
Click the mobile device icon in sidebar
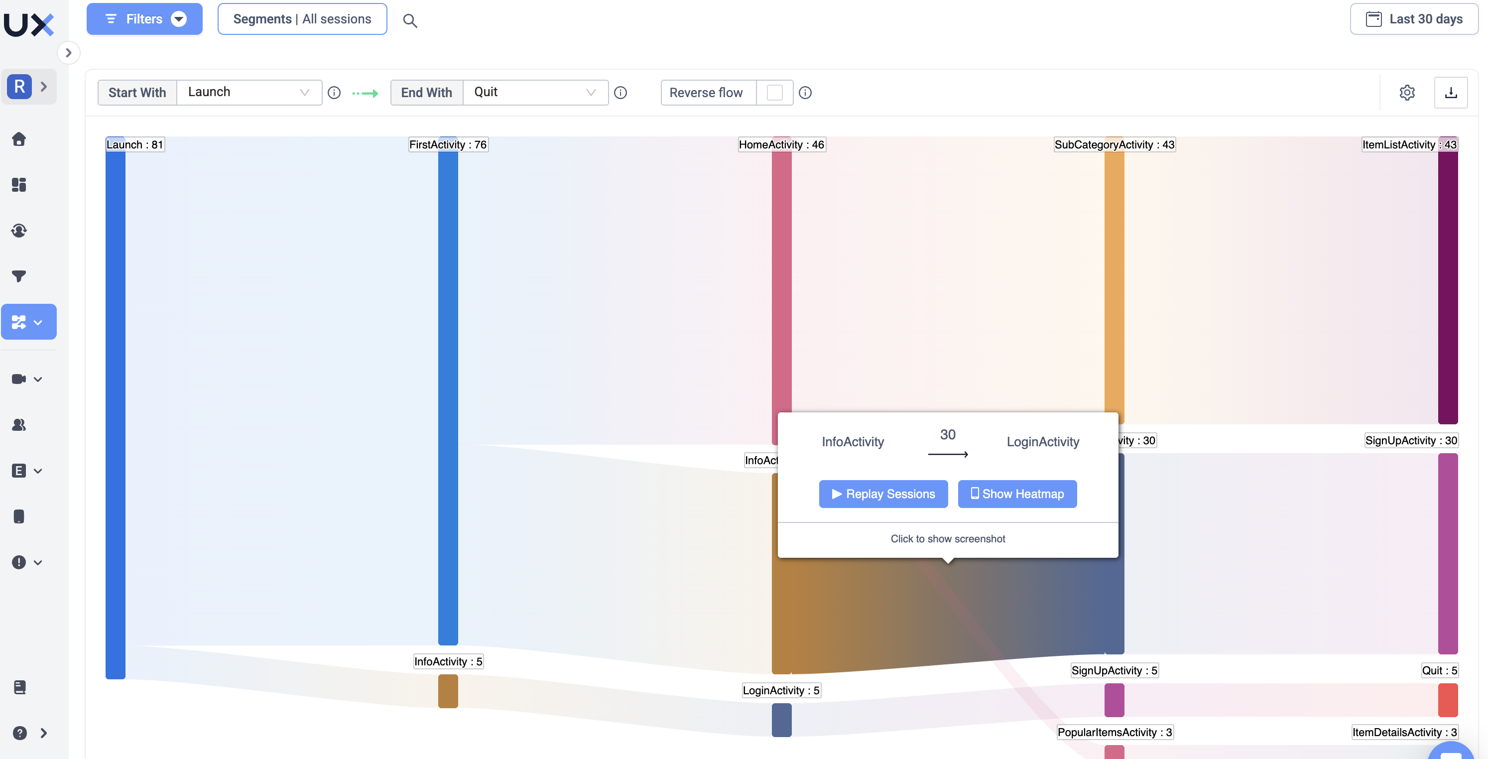coord(19,516)
